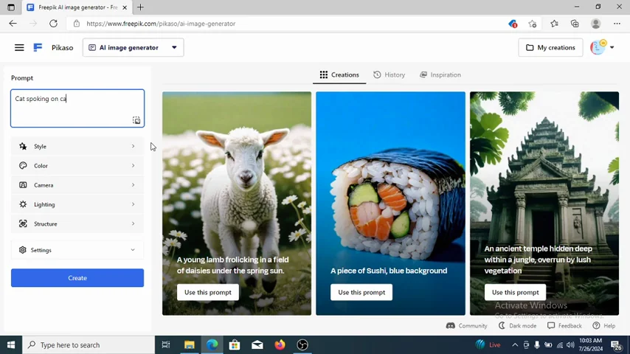The width and height of the screenshot is (630, 354).
Task: Close the Freepik AI image generator tab
Action: (125, 7)
